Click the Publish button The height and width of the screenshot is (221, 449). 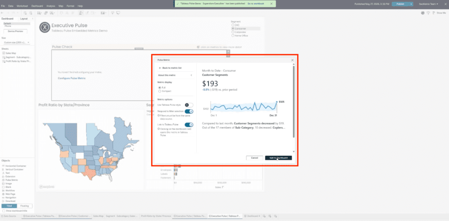coord(400,4)
